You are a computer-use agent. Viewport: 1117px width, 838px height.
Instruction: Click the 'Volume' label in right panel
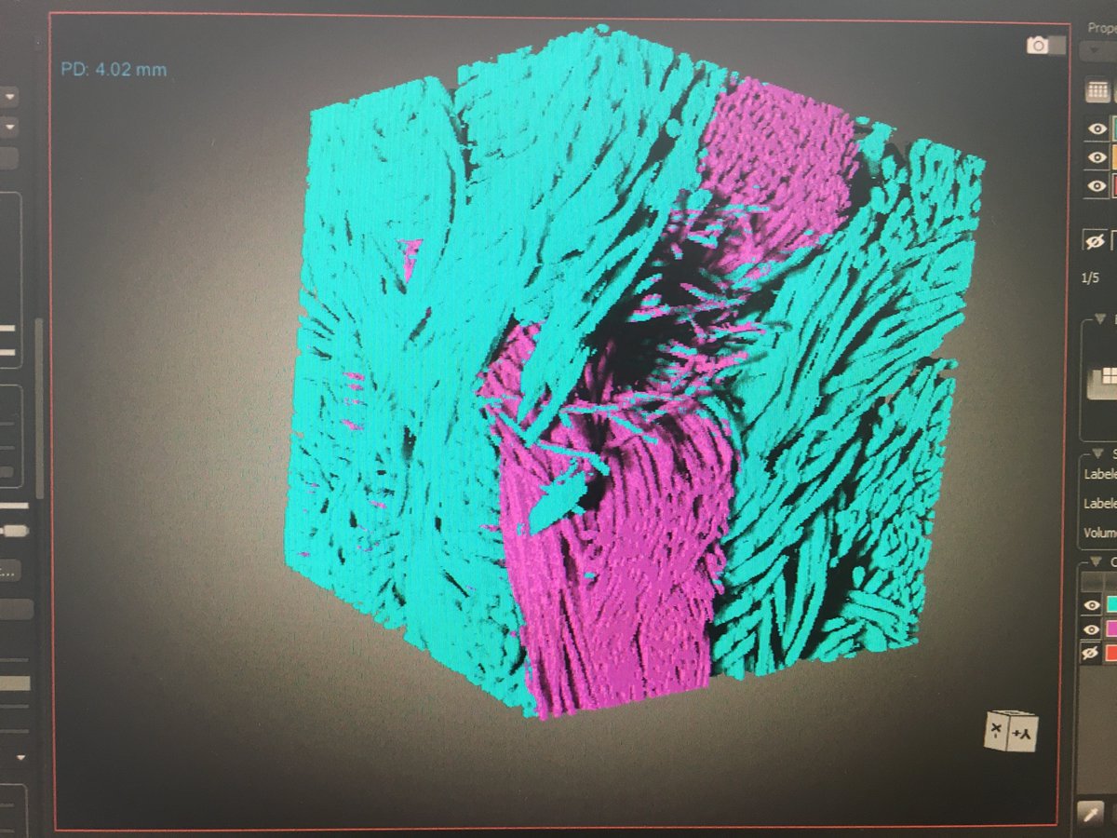(x=1099, y=534)
